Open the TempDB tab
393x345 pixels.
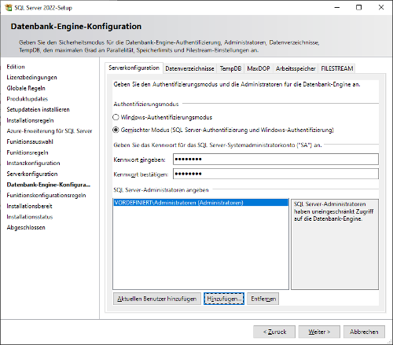point(230,68)
